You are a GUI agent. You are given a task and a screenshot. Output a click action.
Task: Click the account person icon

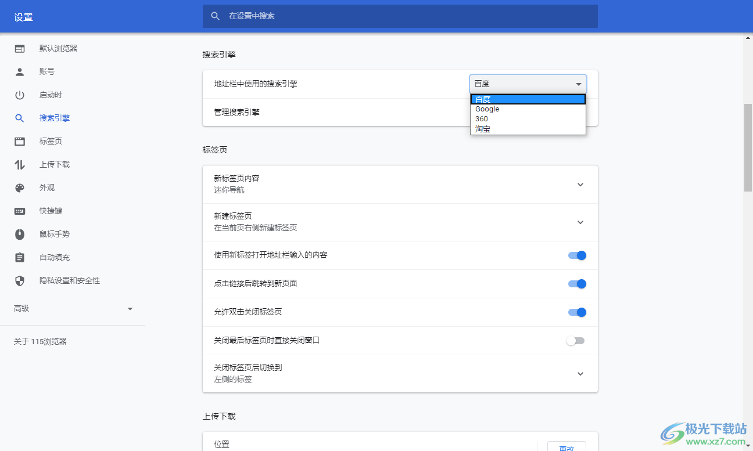tap(20, 72)
